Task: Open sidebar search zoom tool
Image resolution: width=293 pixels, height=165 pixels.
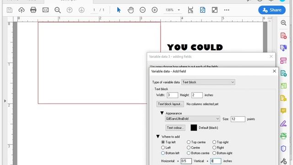Action: [x=283, y=23]
